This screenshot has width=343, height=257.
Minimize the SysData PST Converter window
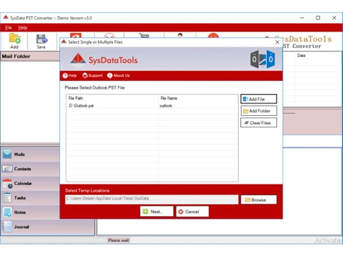click(x=302, y=18)
